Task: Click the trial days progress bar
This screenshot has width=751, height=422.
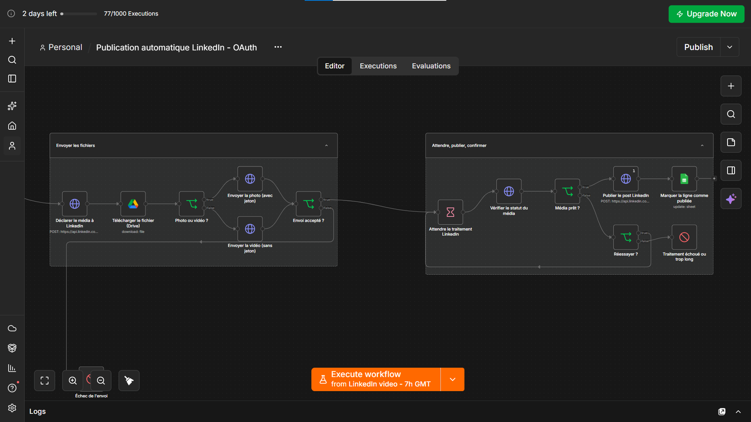Action: tap(79, 14)
